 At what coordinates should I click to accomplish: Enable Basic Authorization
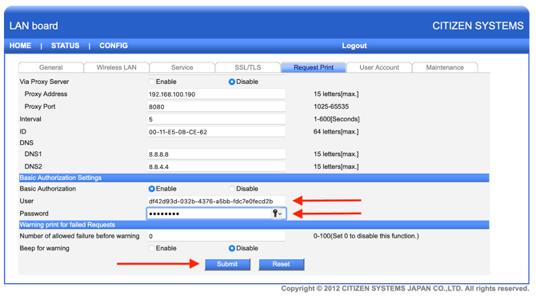[152, 189]
